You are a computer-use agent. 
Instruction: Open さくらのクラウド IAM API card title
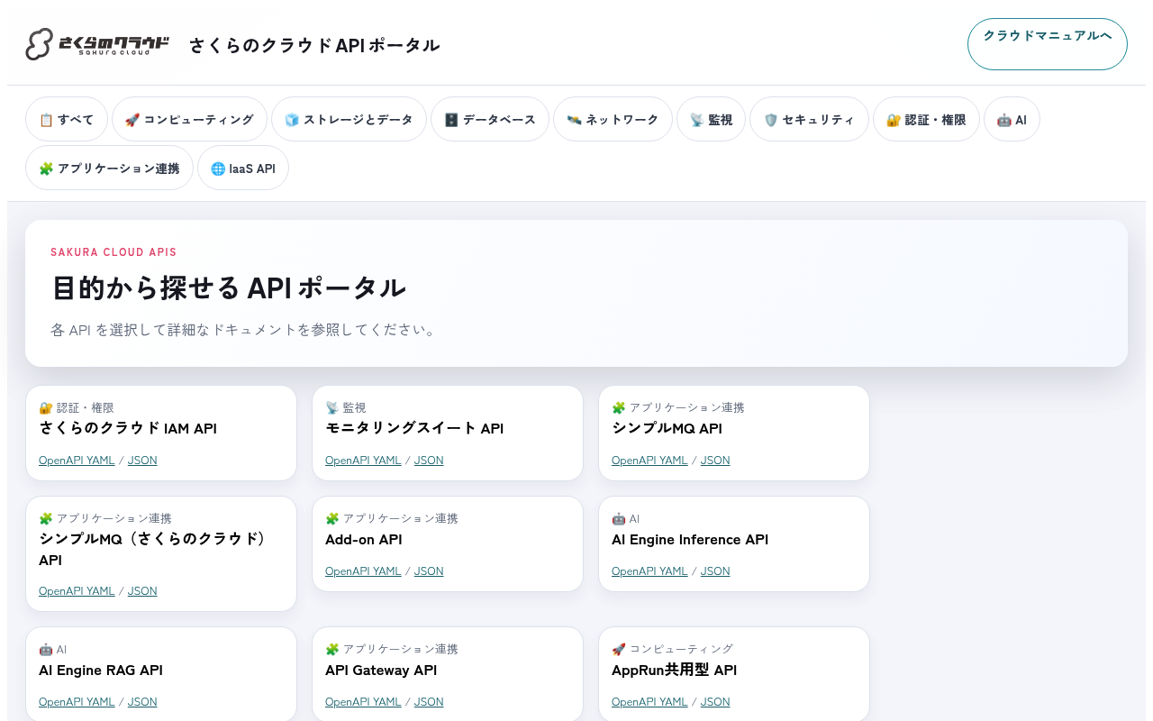[128, 428]
